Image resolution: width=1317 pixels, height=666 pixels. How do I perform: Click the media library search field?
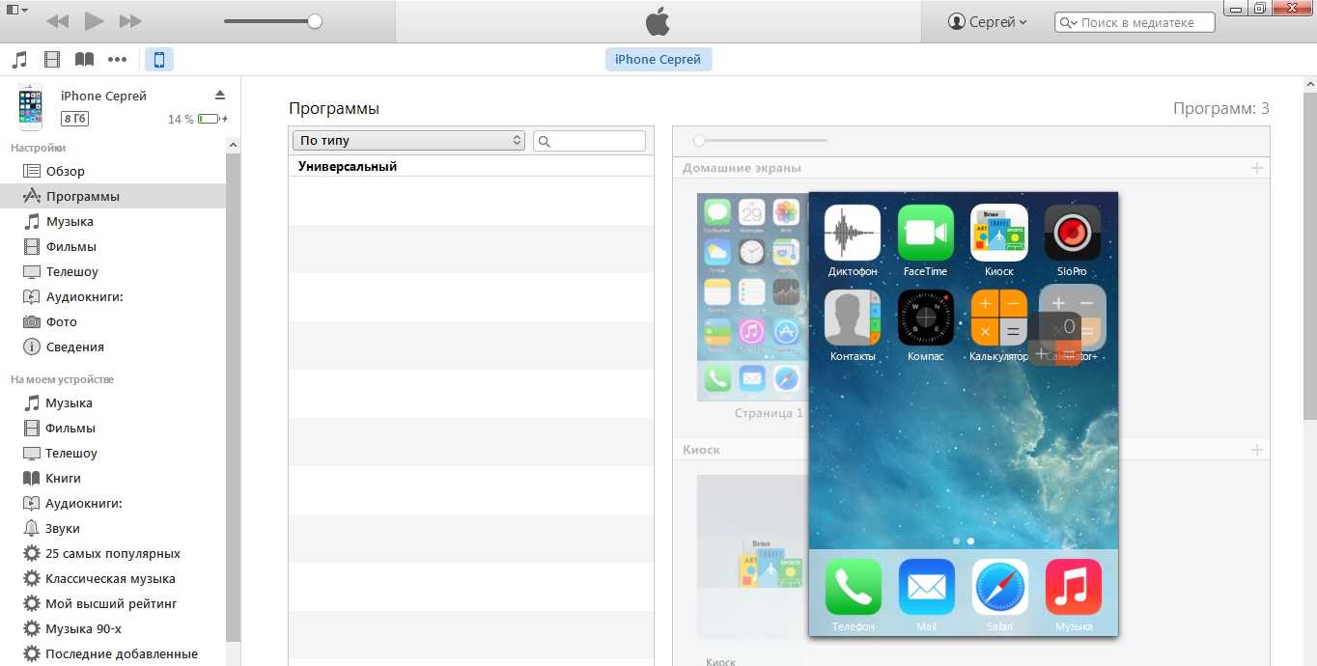[x=1135, y=22]
